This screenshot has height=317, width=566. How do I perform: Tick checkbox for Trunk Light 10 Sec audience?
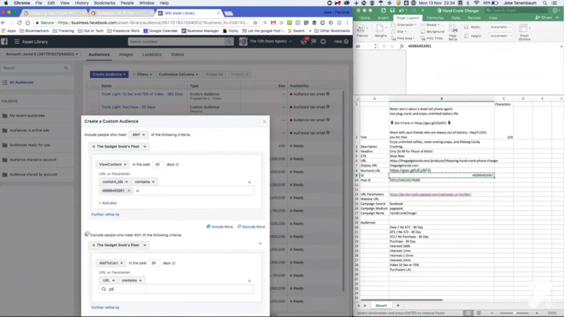[93, 96]
